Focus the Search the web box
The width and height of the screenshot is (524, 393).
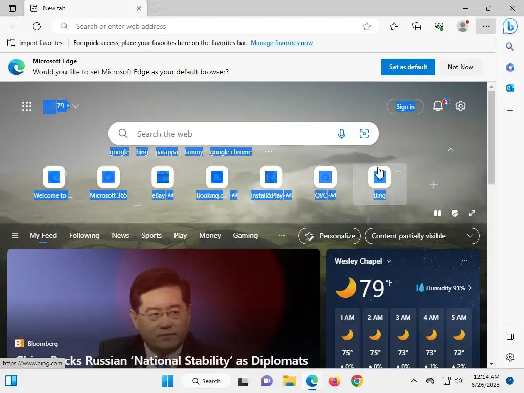tap(243, 134)
